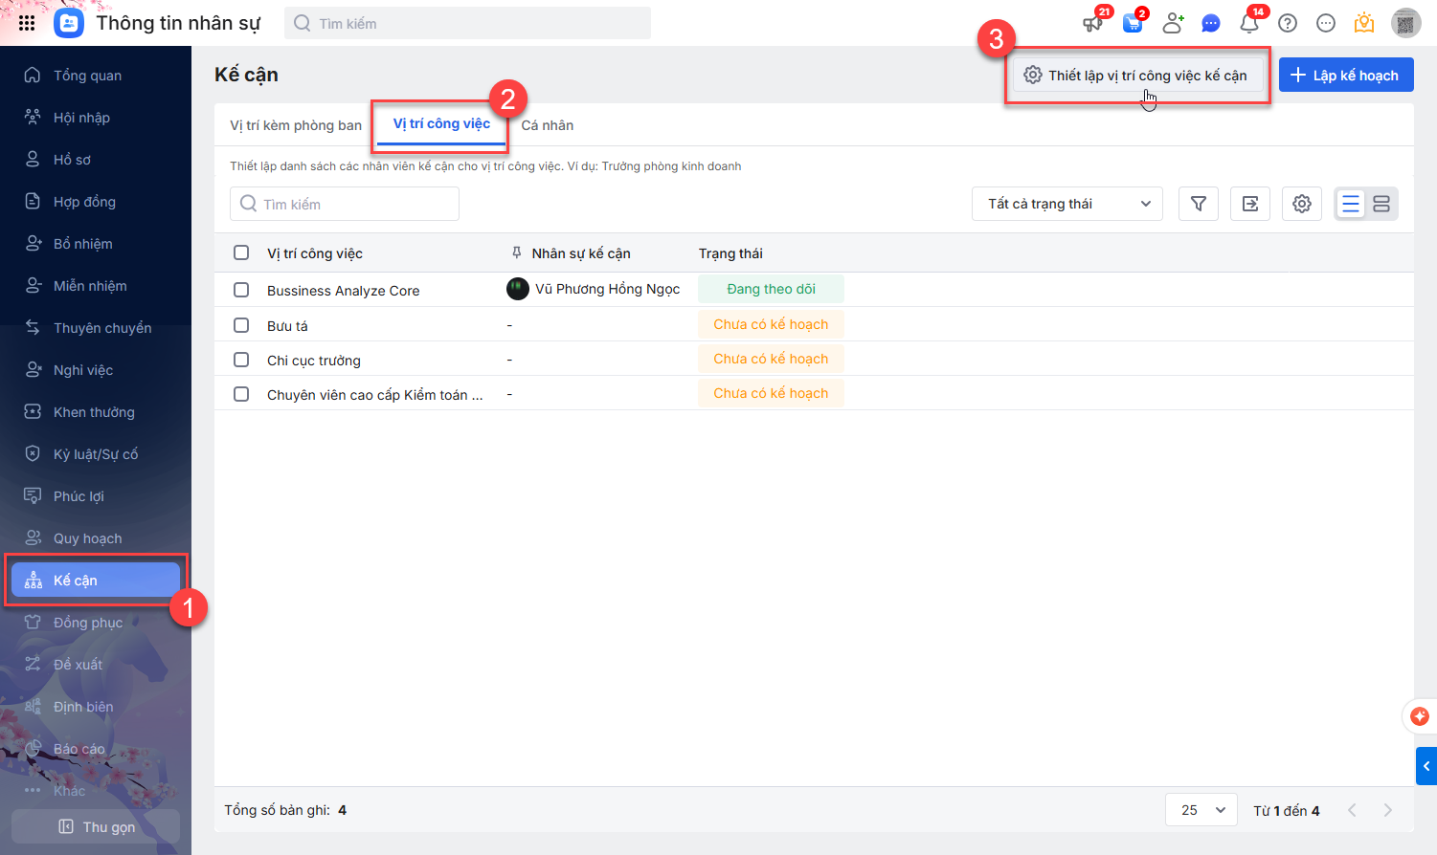Go to the previous page arrow
Viewport: 1437px width, 855px height.
pyautogui.click(x=1352, y=810)
